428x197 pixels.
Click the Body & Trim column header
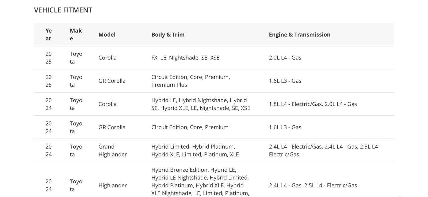(168, 34)
